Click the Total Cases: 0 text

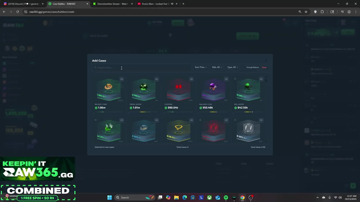(182, 147)
